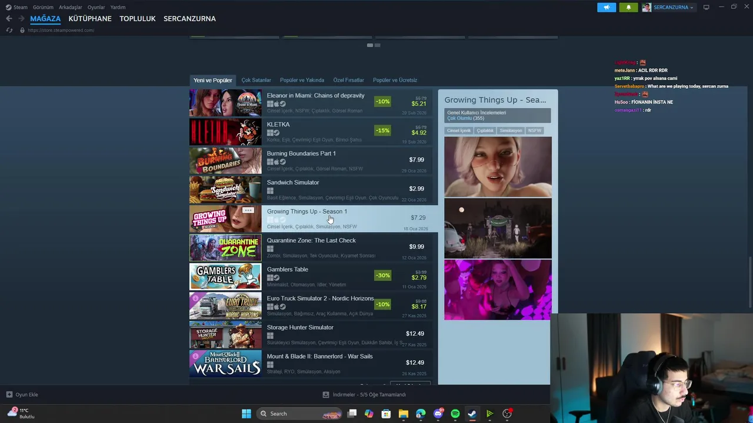Click the weather widget showing 11°C

click(x=21, y=413)
